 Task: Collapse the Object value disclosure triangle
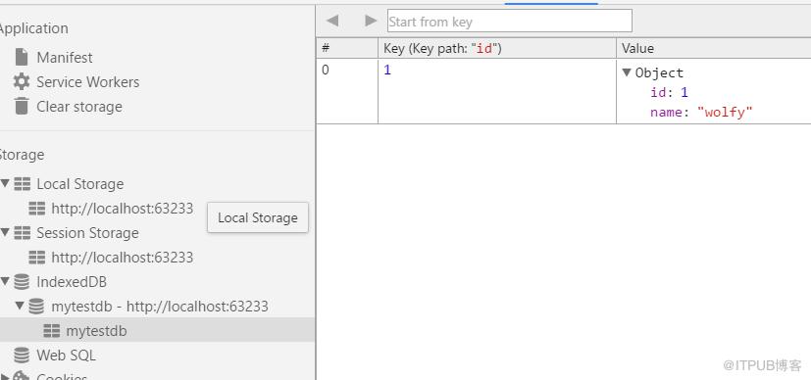pos(627,72)
